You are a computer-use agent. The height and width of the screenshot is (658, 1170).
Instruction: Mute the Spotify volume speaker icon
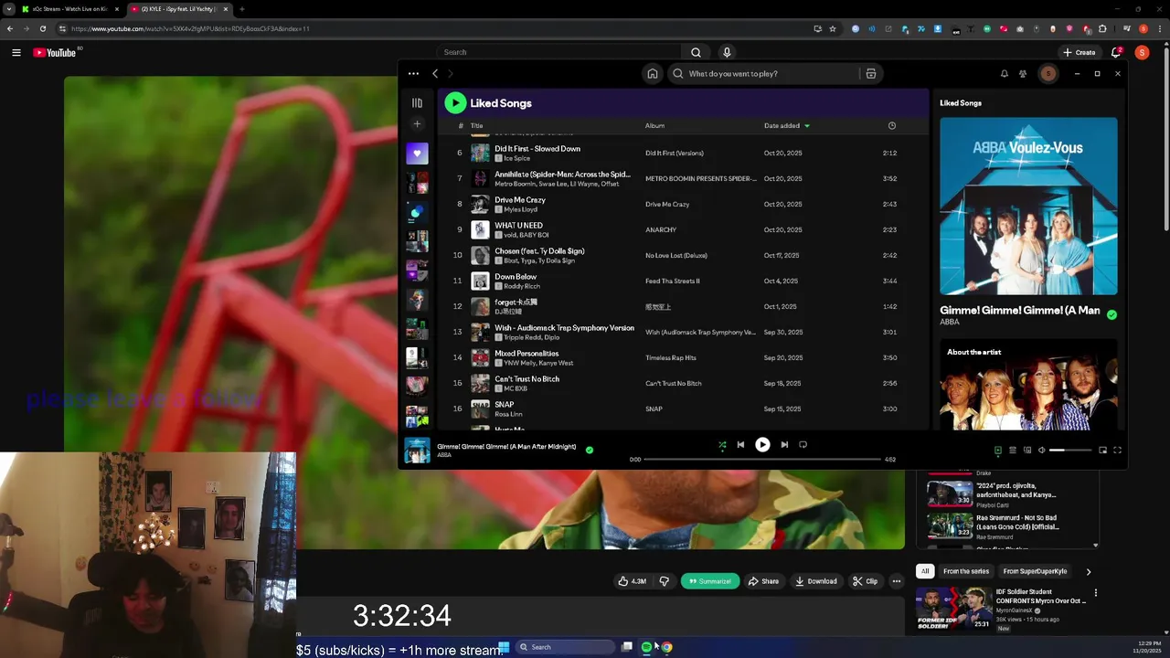(x=1041, y=450)
